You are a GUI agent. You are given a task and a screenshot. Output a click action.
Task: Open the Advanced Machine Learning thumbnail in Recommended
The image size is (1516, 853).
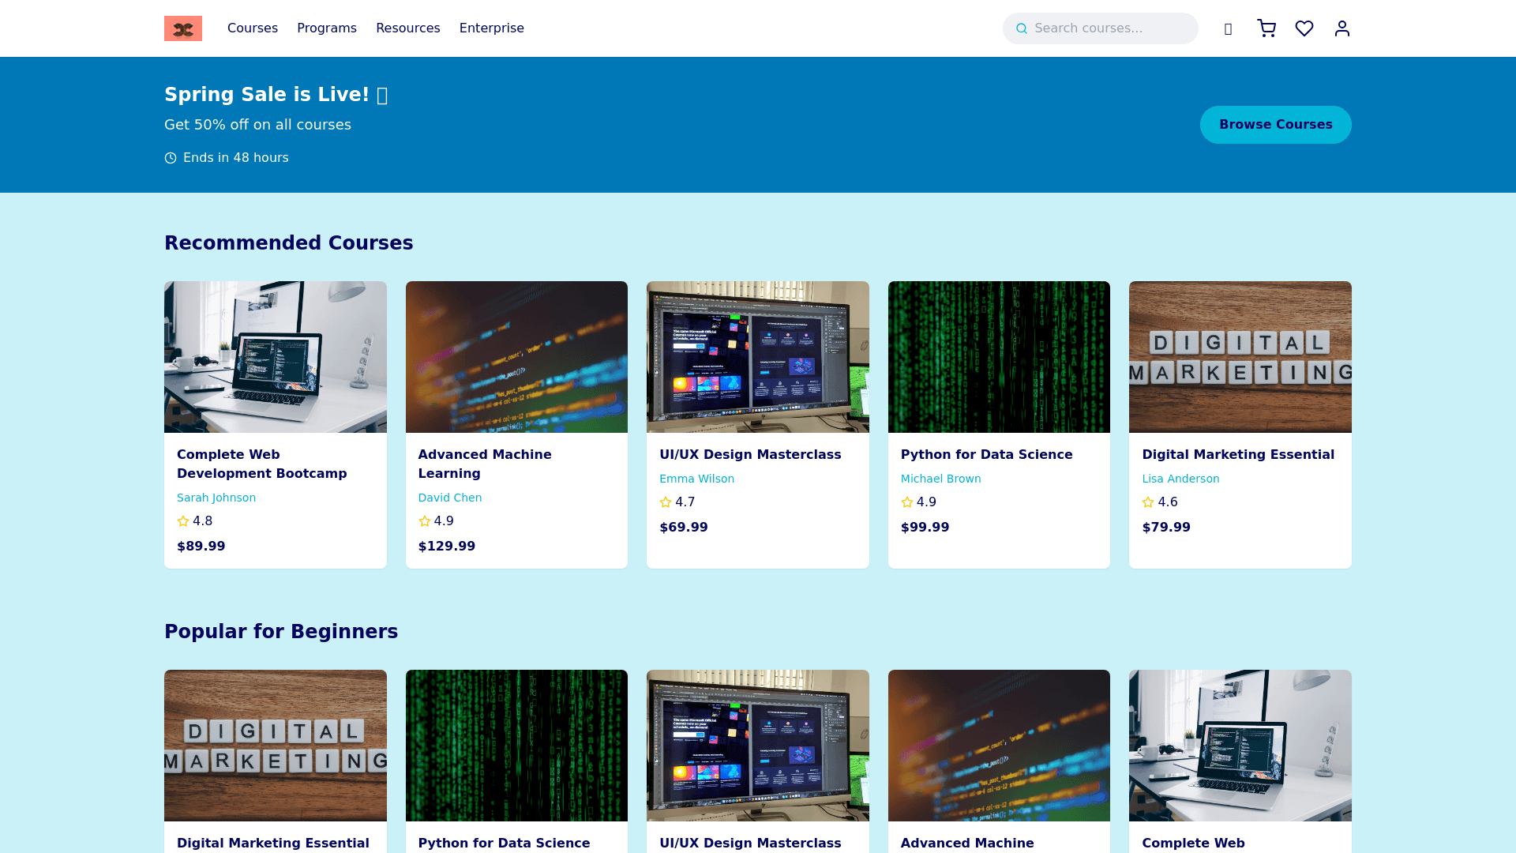click(x=516, y=357)
